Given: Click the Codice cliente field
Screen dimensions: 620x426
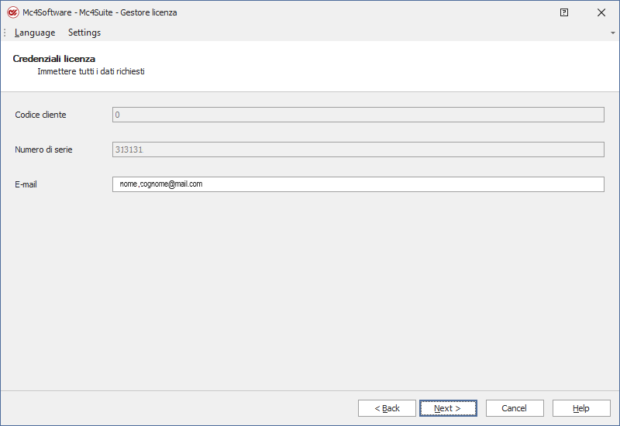Looking at the screenshot, I should (x=358, y=115).
